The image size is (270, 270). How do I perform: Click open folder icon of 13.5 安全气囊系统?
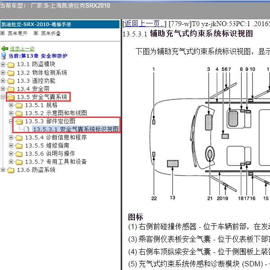point(11,97)
